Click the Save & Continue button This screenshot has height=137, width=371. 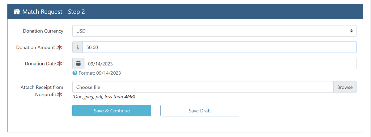(112, 111)
